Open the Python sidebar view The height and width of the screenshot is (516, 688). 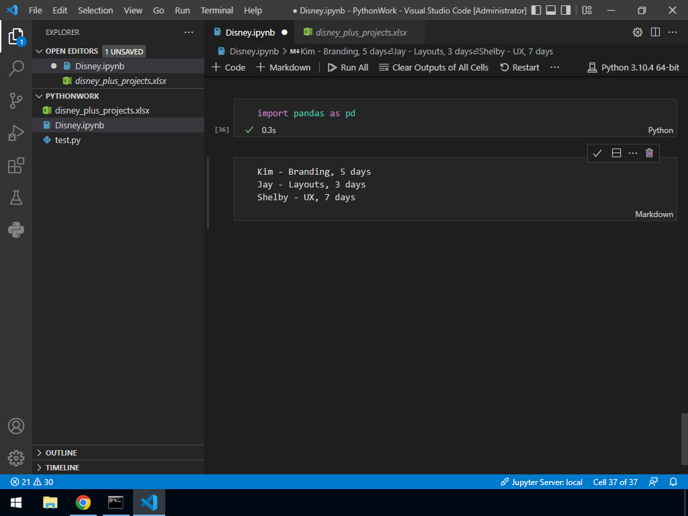pos(16,230)
